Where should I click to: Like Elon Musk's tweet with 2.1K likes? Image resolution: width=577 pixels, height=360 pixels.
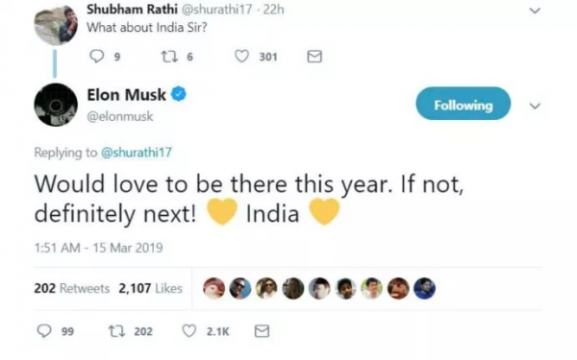(x=189, y=331)
